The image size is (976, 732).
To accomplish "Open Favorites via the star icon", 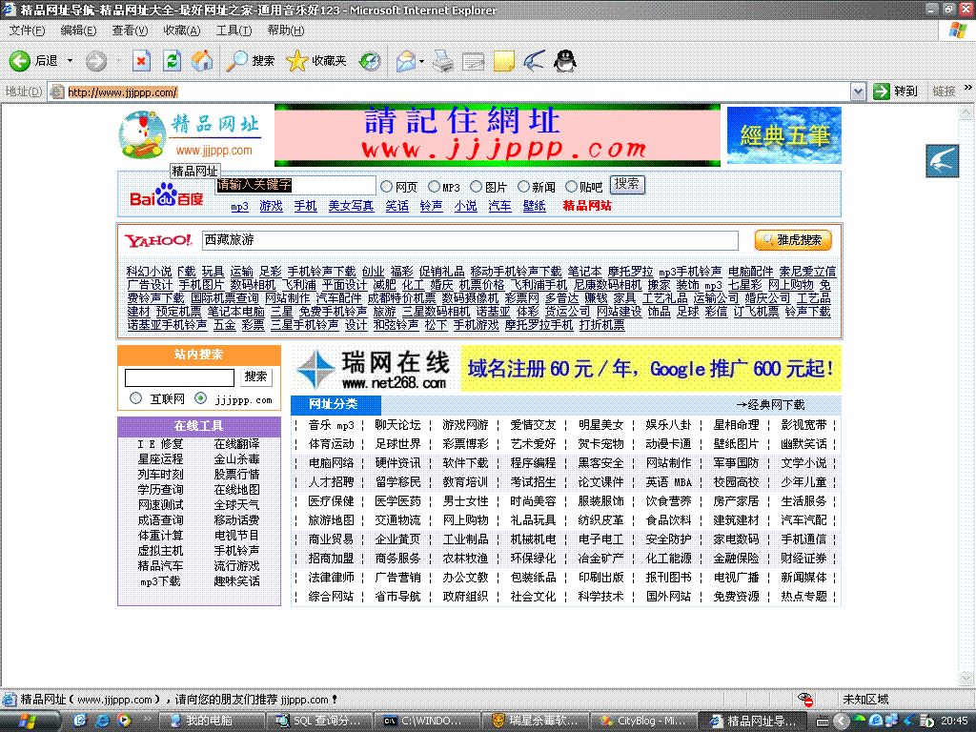I will tap(297, 61).
